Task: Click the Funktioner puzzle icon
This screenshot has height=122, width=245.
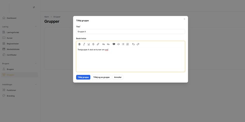Action: click(4, 90)
